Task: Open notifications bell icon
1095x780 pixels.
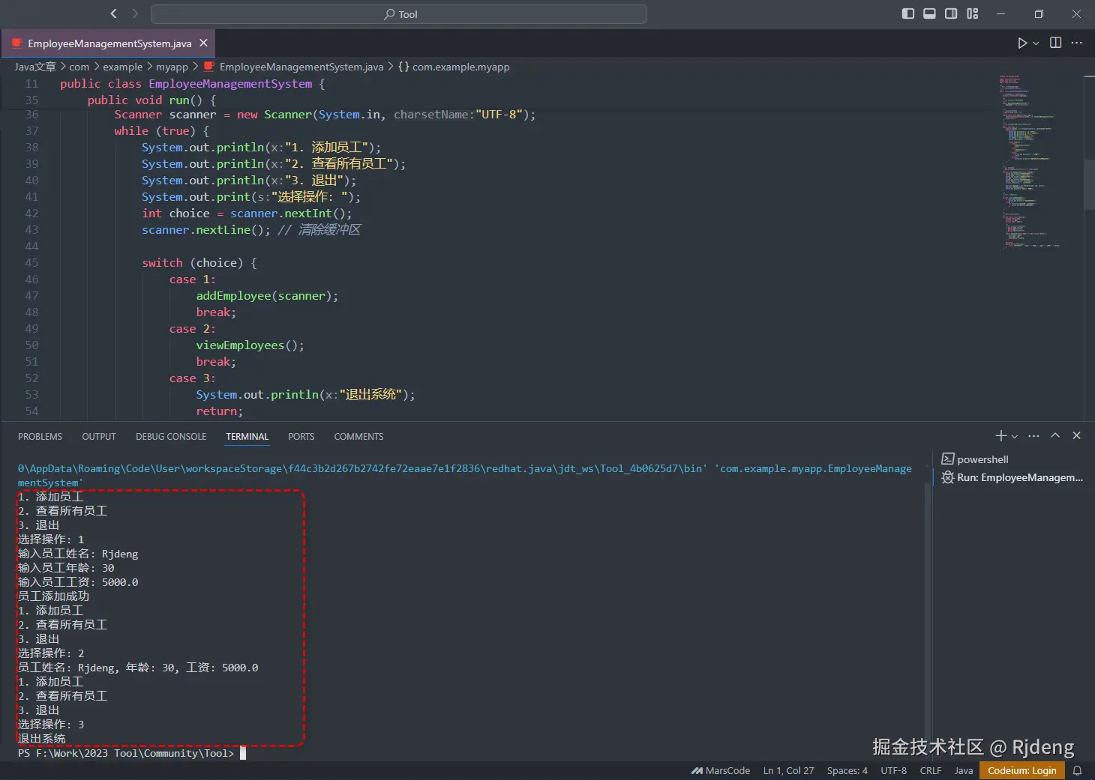Action: click(x=1078, y=770)
